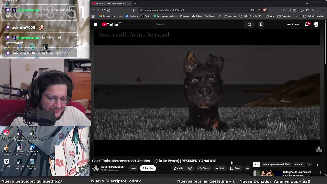Click the YouTube page vertical scrollbar

click(x=325, y=43)
